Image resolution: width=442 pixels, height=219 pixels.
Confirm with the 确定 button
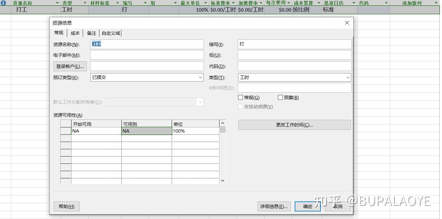(308, 207)
